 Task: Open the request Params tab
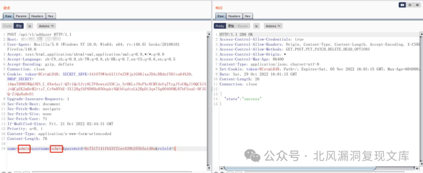click(x=21, y=16)
